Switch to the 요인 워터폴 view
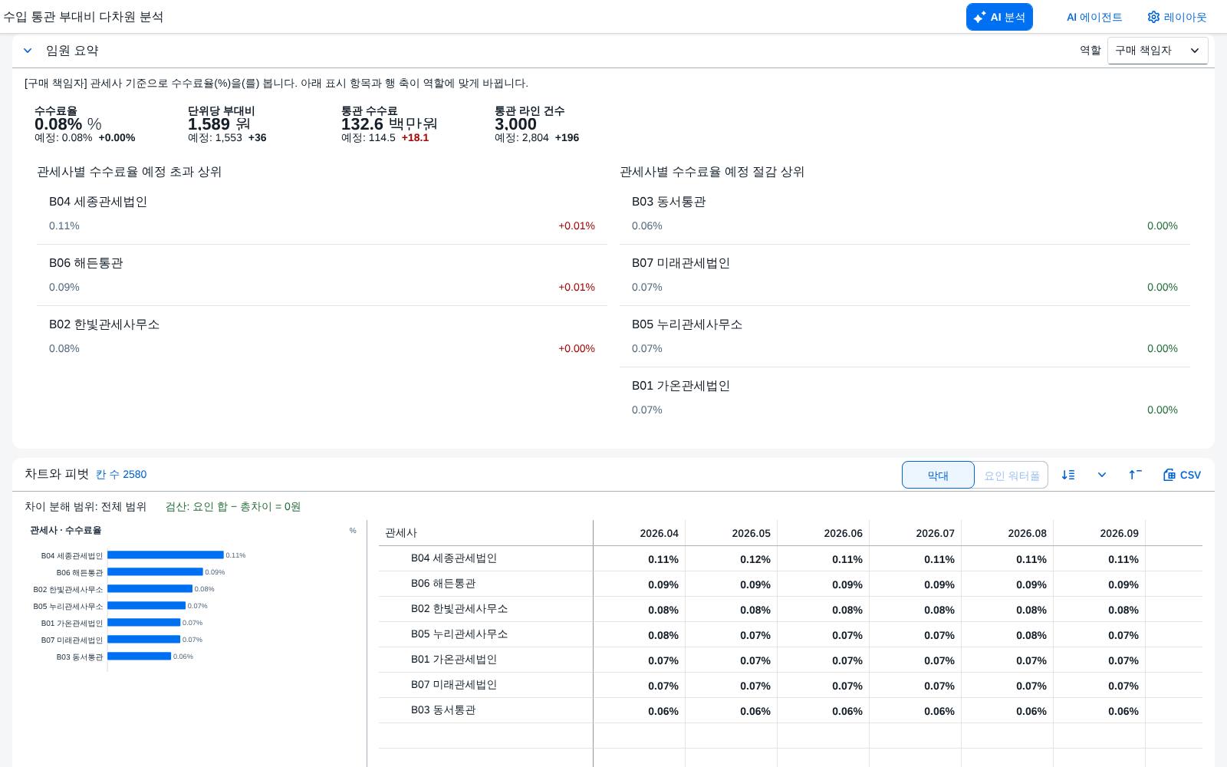The width and height of the screenshot is (1227, 767). (1012, 475)
